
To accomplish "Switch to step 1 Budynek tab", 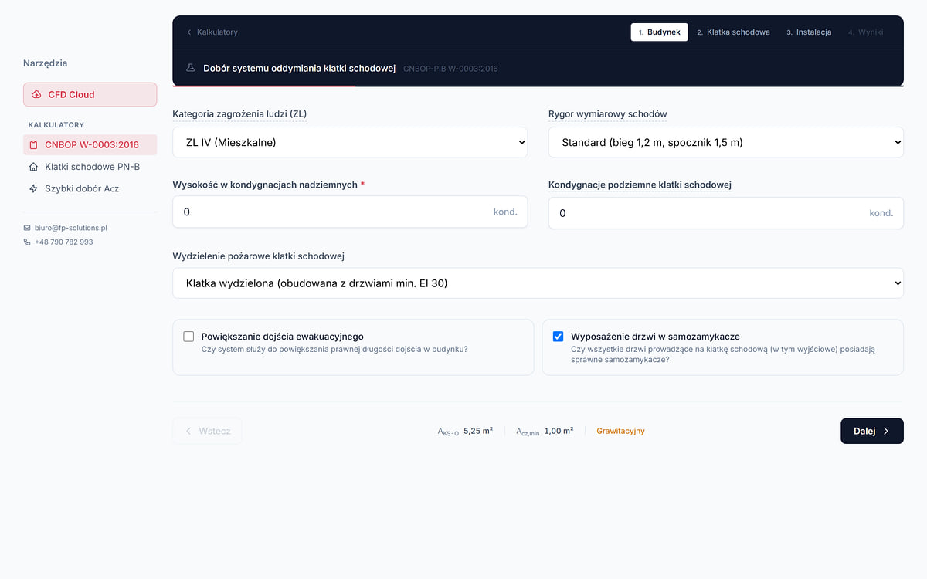I will [x=659, y=32].
